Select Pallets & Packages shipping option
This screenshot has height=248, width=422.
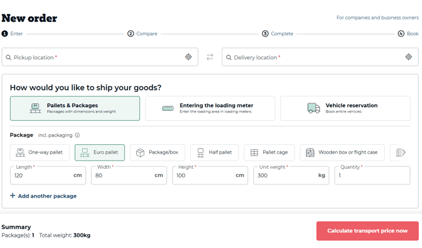coord(75,108)
